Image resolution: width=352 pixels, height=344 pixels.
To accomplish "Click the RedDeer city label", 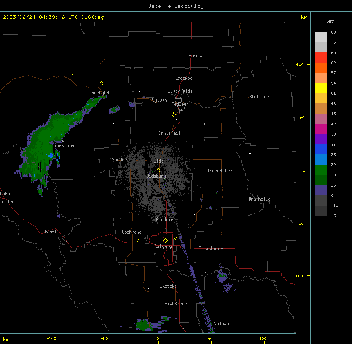I will point(180,104).
